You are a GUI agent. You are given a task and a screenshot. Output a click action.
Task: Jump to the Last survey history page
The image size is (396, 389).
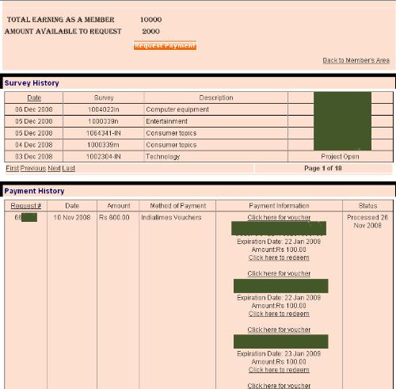pos(69,168)
